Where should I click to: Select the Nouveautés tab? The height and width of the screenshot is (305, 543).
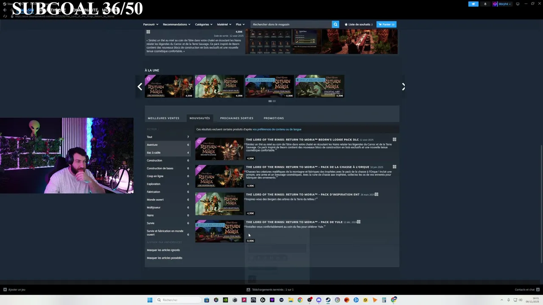pos(200,118)
